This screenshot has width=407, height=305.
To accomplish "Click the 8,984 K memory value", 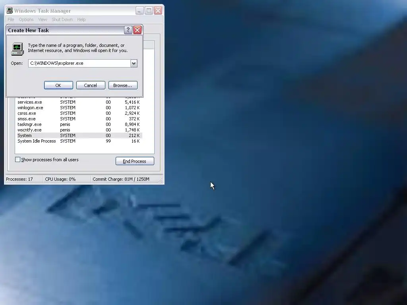I will [x=132, y=124].
